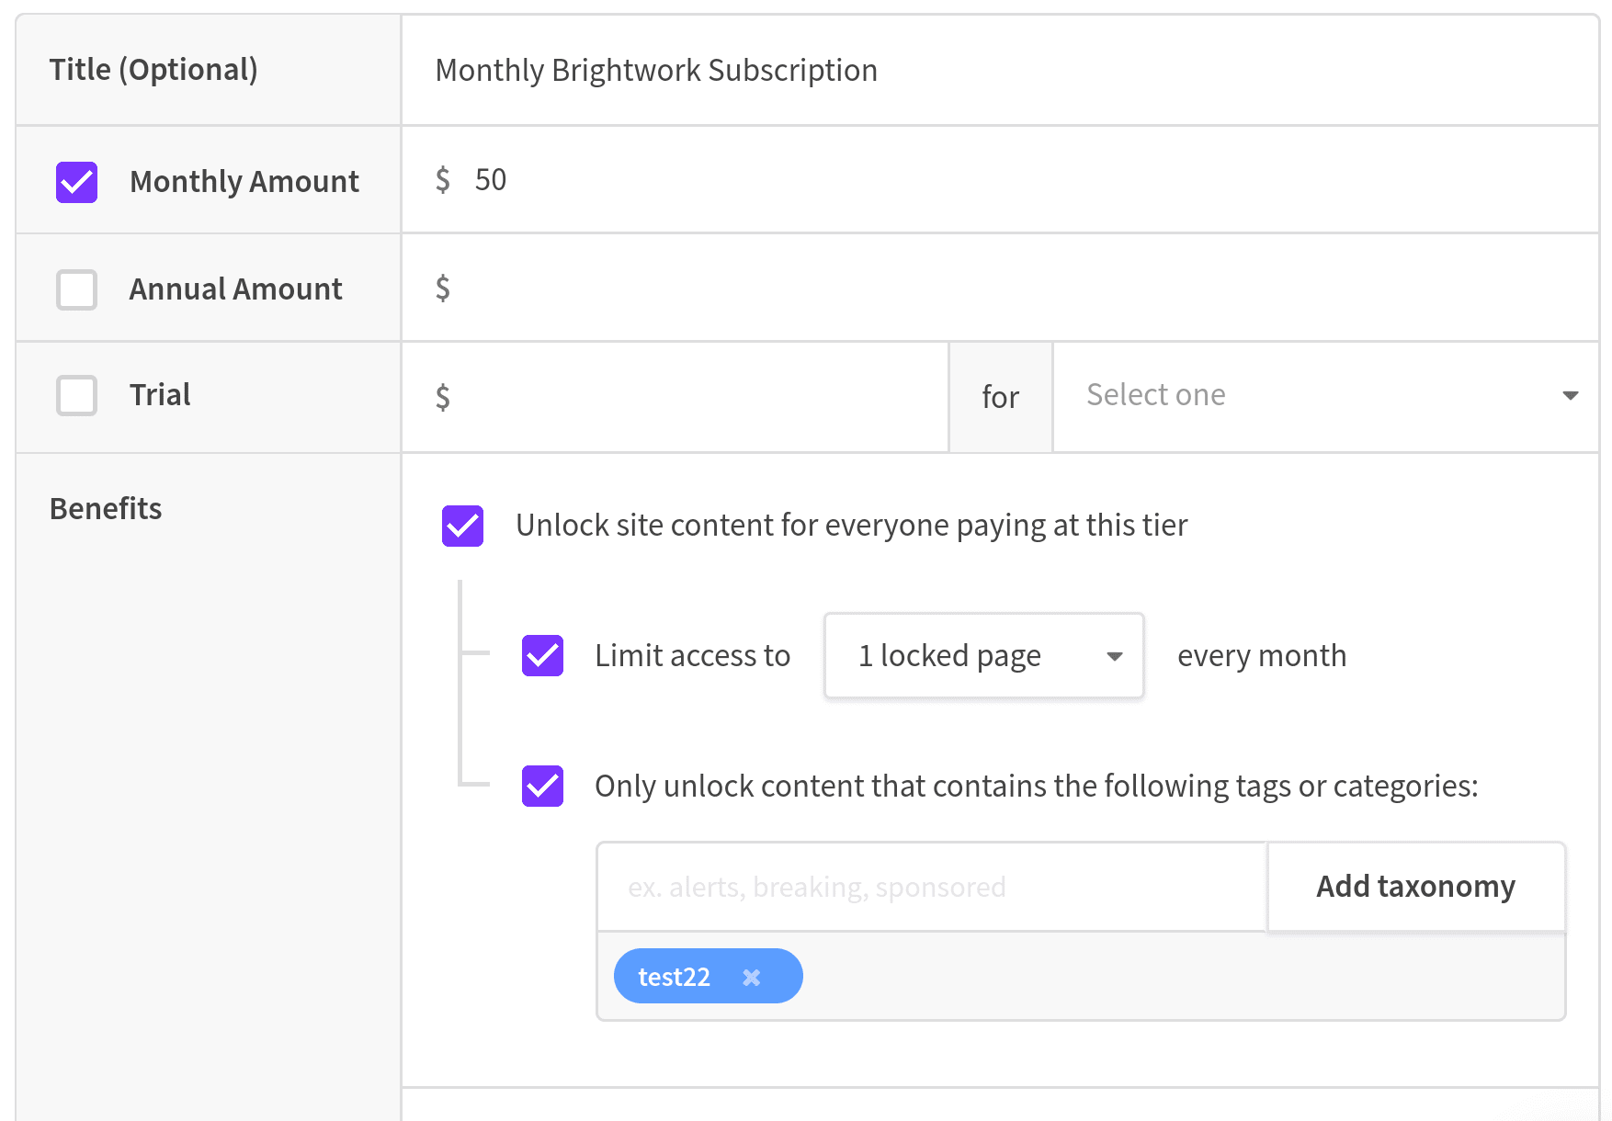Click the every month text
The image size is (1612, 1121).
(x=1262, y=655)
